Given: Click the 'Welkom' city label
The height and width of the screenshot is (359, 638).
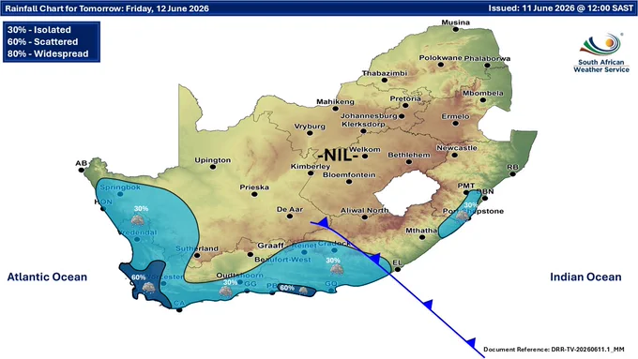Looking at the screenshot, I should tap(365, 150).
